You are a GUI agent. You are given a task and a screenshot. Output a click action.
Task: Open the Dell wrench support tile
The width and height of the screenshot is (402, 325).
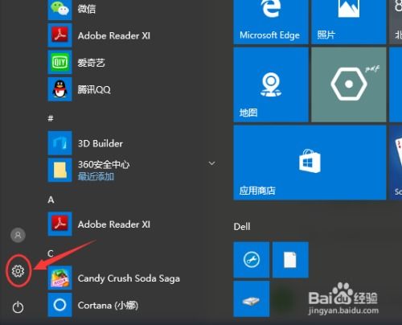tap(252, 260)
